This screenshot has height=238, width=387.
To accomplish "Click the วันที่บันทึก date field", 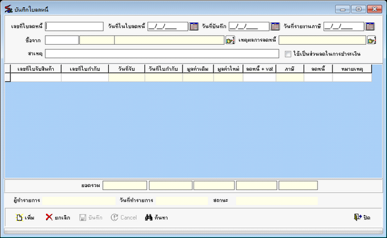I will pos(249,27).
